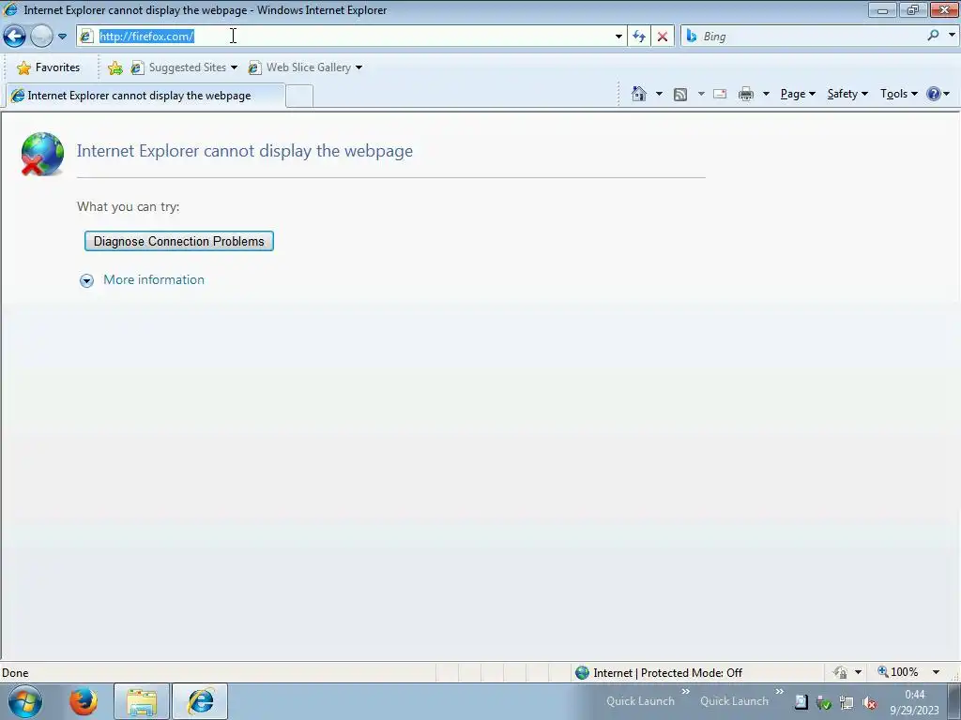The image size is (961, 720).
Task: Launch Firefox from the taskbar
Action: [84, 701]
